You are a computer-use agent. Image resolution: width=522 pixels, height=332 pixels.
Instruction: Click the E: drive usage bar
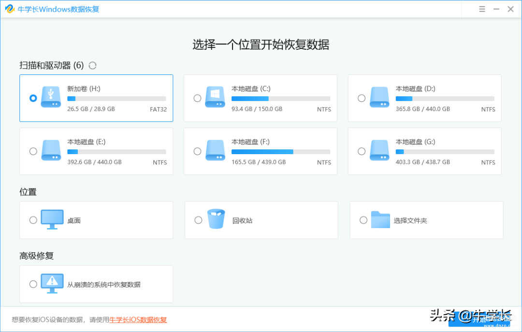116,152
